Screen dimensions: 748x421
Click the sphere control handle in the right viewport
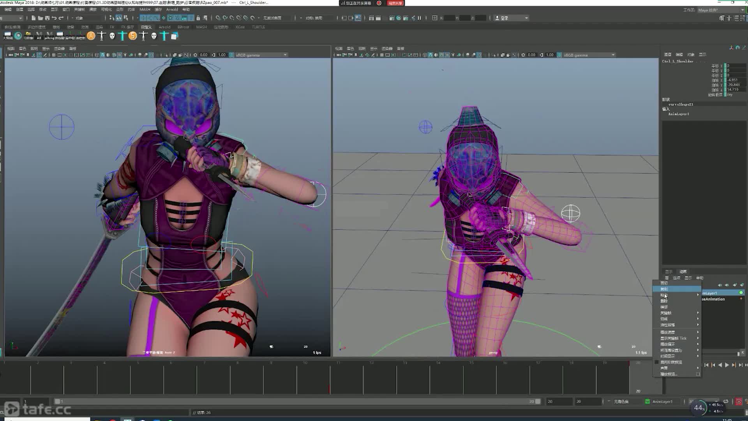(x=571, y=213)
